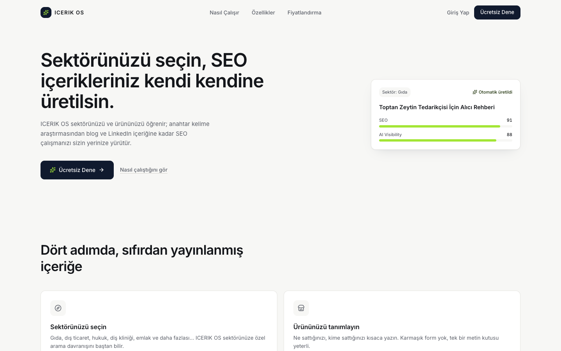Image resolution: width=561 pixels, height=351 pixels.
Task: Click store icon on Ürününüzü tanımlayın card
Action: 301,308
